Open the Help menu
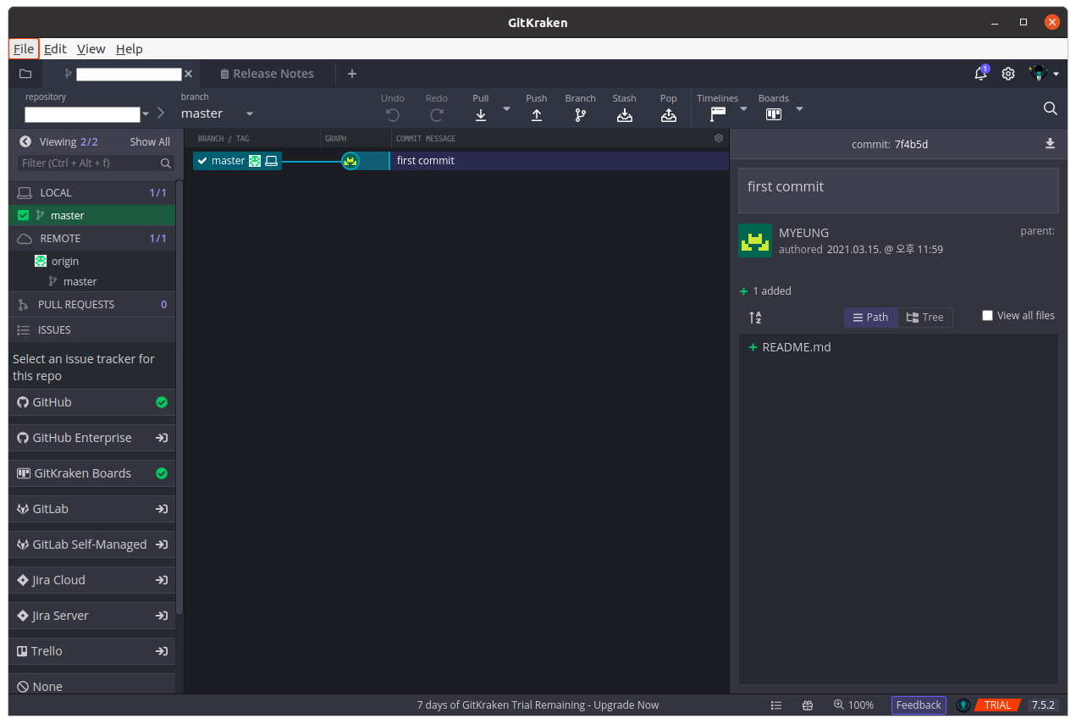Viewport: 1076px width, 724px height. [x=130, y=49]
